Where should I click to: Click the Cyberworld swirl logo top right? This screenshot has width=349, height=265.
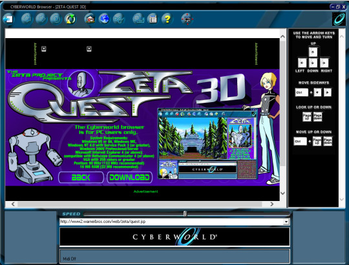(x=339, y=19)
